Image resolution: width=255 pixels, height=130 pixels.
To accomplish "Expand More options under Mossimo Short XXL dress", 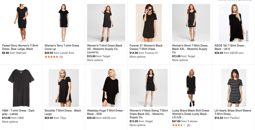I will [180, 60].
